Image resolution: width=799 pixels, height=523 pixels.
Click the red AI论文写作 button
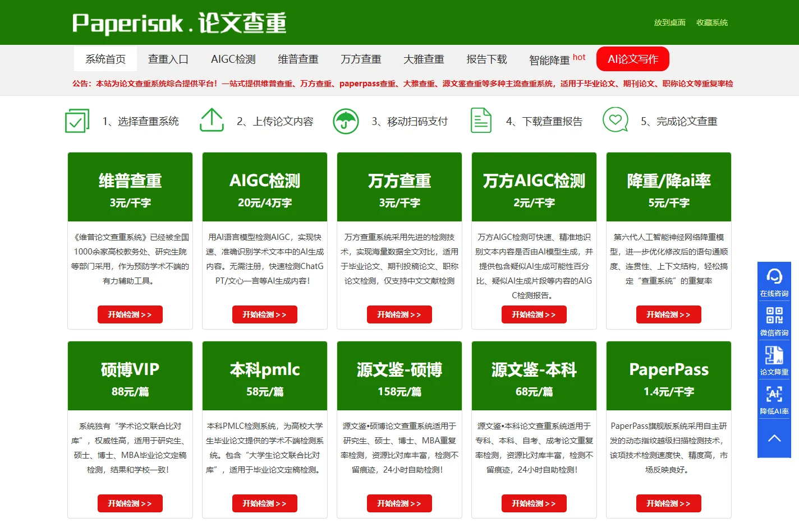point(633,59)
